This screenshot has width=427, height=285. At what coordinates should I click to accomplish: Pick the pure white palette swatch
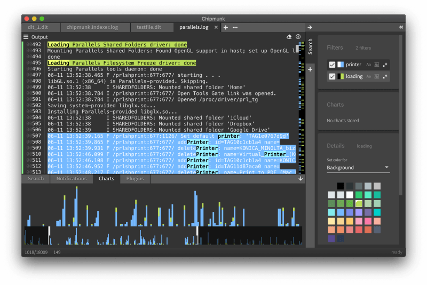tap(350, 195)
